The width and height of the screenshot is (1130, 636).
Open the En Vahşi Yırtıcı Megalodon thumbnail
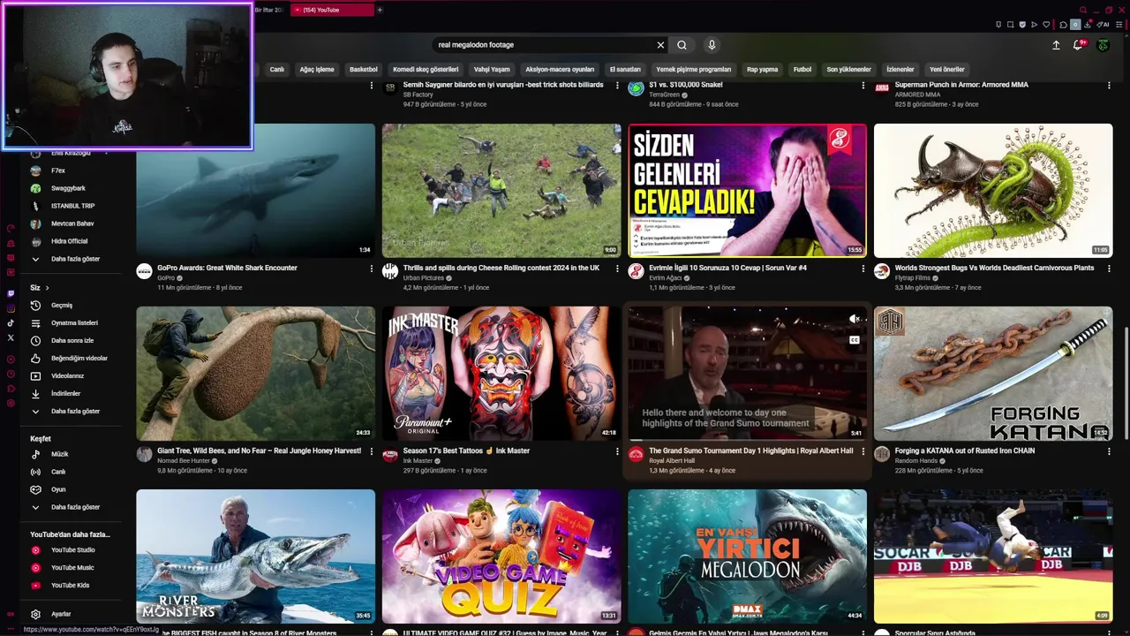click(x=747, y=556)
